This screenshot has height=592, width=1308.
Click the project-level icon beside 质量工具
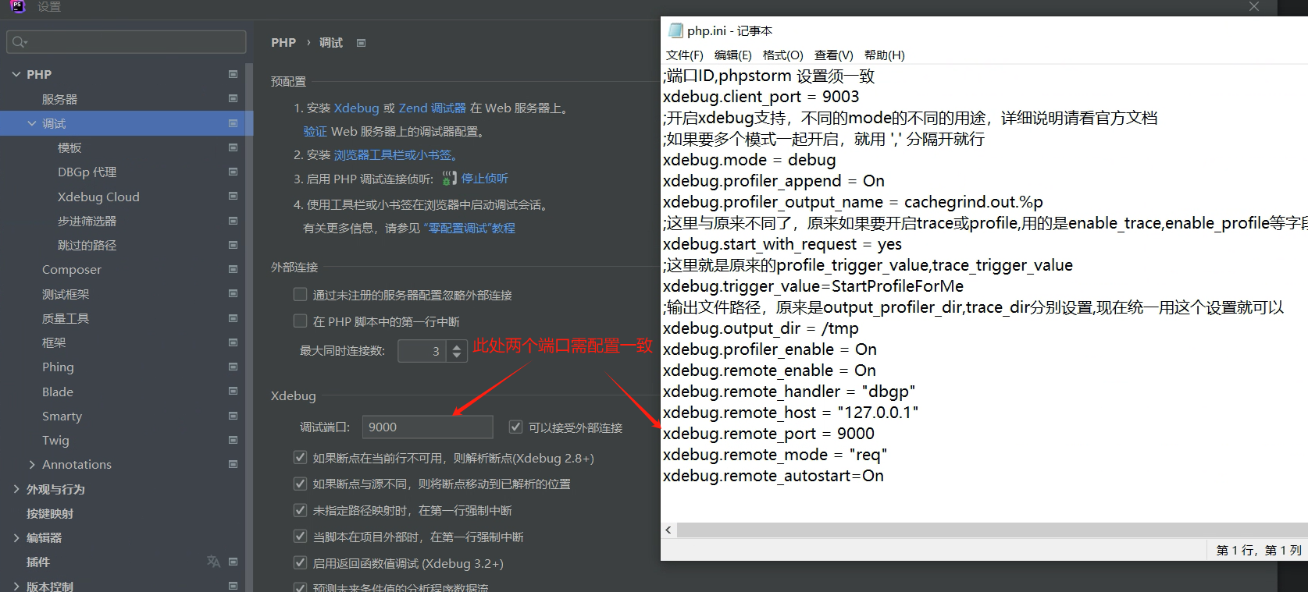pos(233,318)
